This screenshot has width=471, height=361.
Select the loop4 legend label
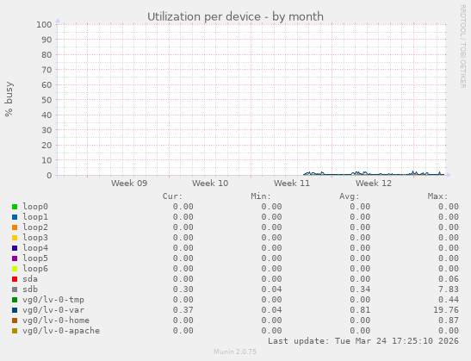(x=35, y=248)
